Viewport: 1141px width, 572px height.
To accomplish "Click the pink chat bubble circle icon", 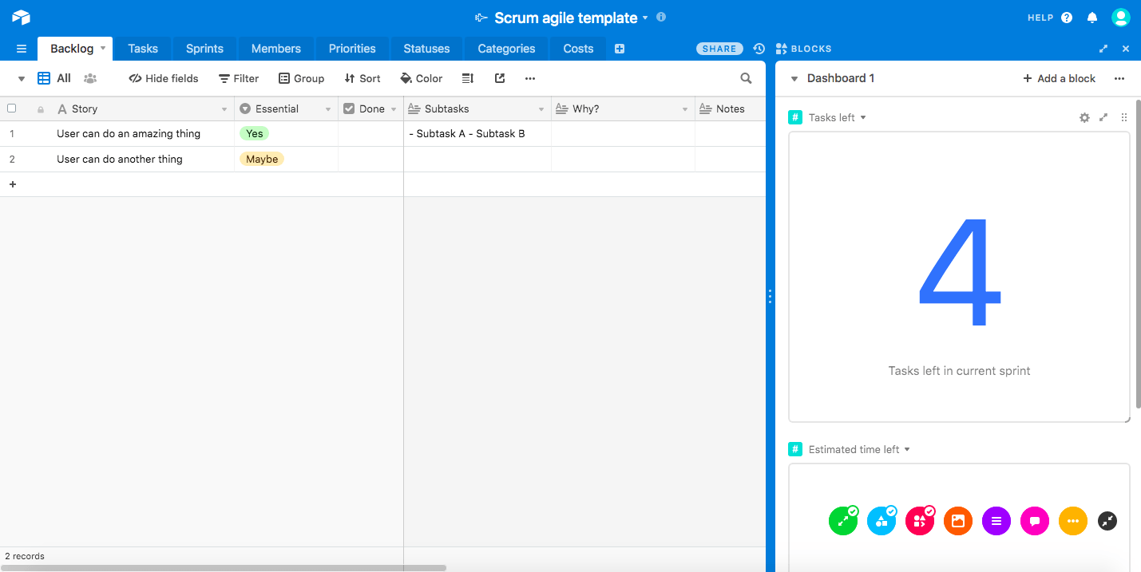I will [x=1035, y=521].
